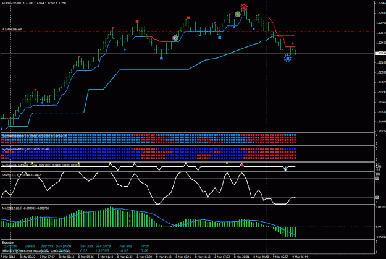The image size is (386, 259).
Task: Click the red gear signal at the chart peak
Action: pos(244,7)
